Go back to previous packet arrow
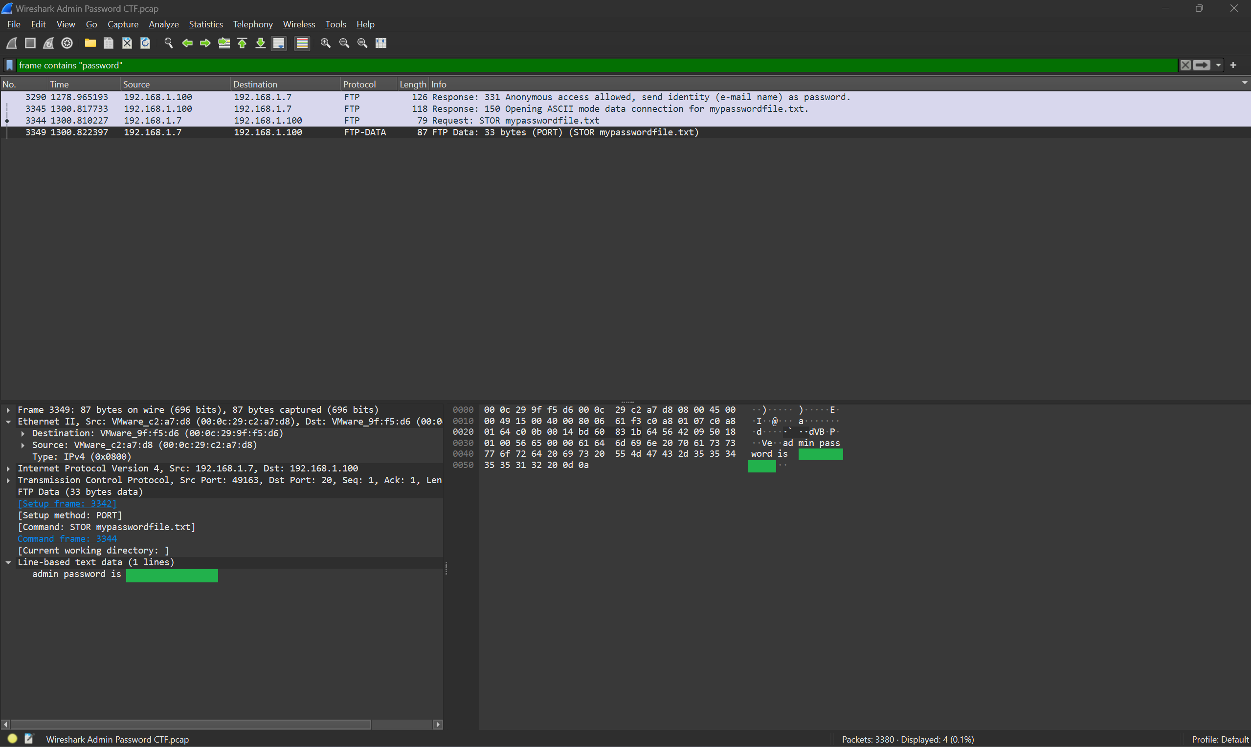Image resolution: width=1251 pixels, height=747 pixels. [187, 43]
